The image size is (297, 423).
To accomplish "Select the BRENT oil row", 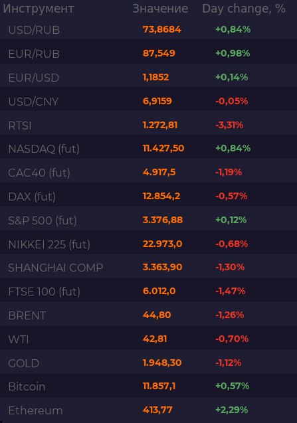I will [149, 315].
